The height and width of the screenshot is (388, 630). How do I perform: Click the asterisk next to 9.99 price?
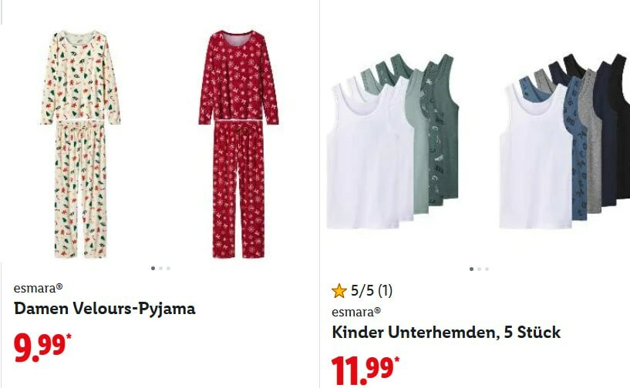click(69, 336)
